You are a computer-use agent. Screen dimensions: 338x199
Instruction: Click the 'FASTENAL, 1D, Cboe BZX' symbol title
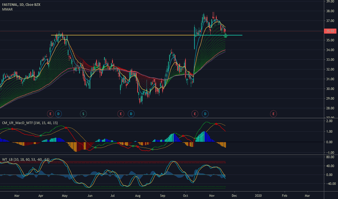pyautogui.click(x=21, y=4)
